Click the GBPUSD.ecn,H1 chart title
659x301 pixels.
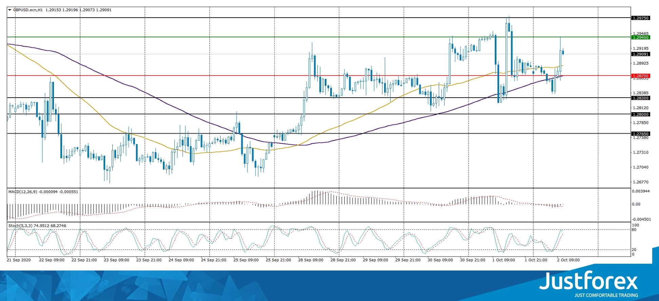(x=28, y=10)
